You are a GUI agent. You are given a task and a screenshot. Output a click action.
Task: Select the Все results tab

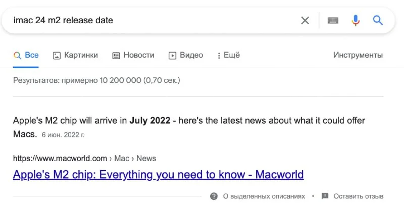coord(26,55)
